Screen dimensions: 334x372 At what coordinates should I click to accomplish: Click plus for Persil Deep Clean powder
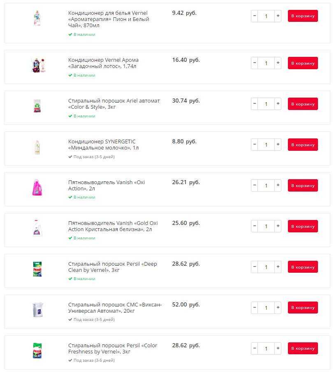(x=278, y=267)
